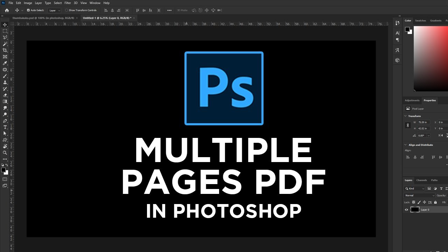The width and height of the screenshot is (448, 252).
Task: Open the Normal blend mode dropdown
Action: tap(419, 195)
